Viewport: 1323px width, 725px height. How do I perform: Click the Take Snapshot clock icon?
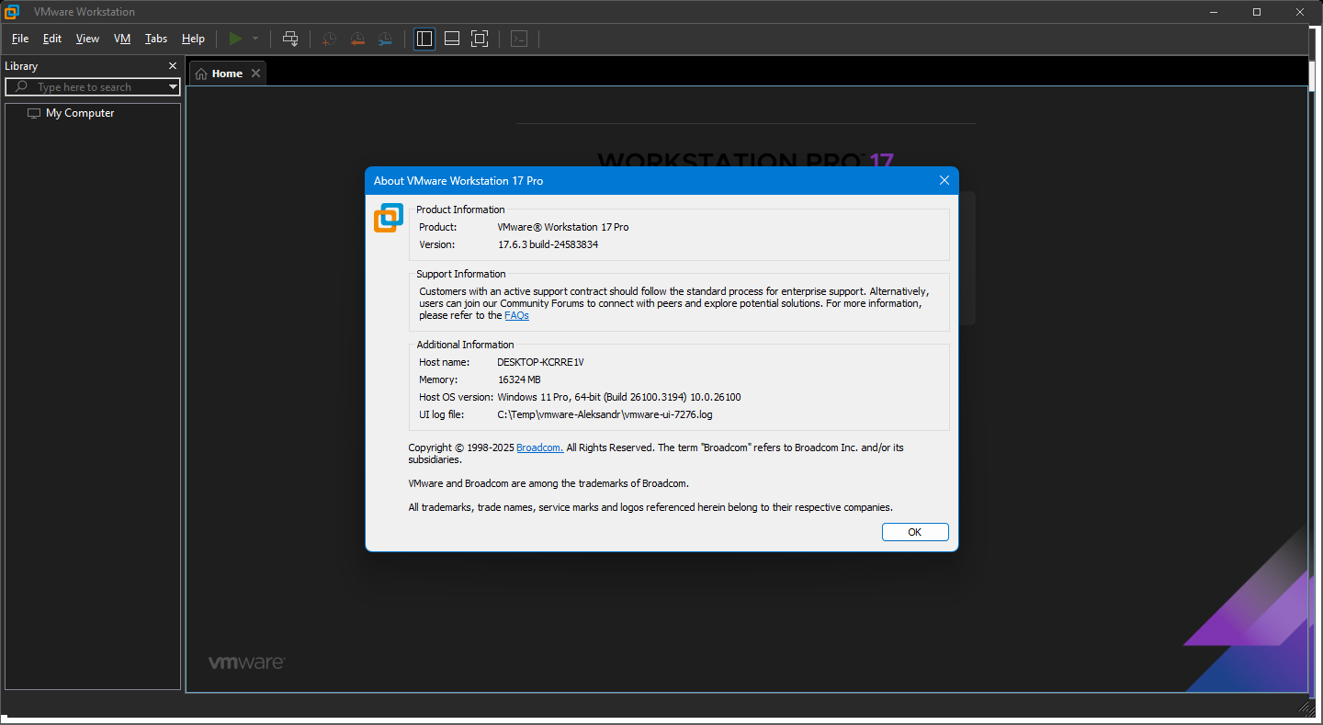point(329,39)
